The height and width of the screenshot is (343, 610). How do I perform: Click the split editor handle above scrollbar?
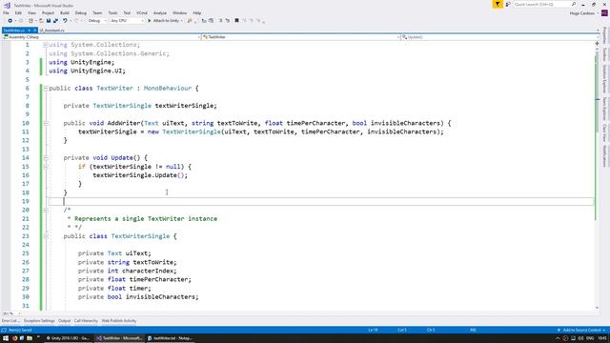[x=598, y=44]
